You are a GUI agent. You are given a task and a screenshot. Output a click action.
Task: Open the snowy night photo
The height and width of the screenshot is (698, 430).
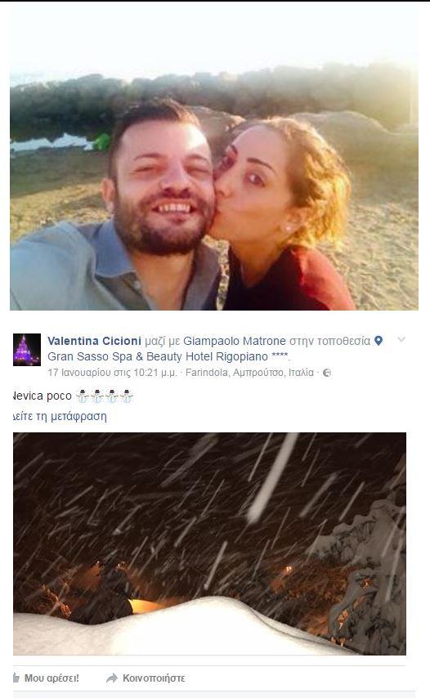pos(209,544)
